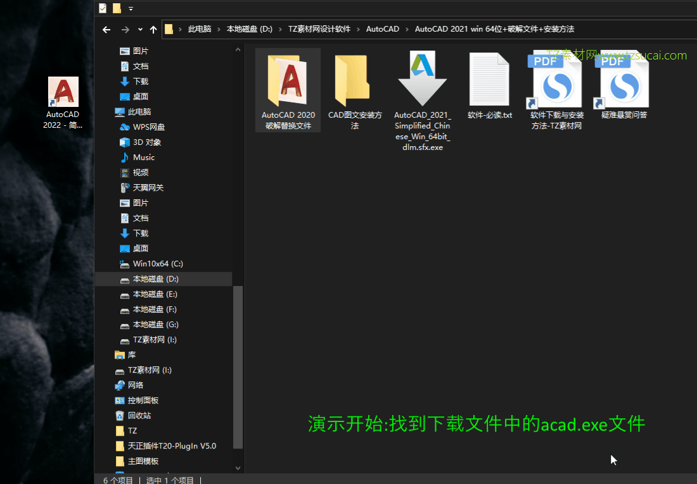Go up one folder level with Up arrow
Image resolution: width=697 pixels, height=484 pixels.
point(153,30)
